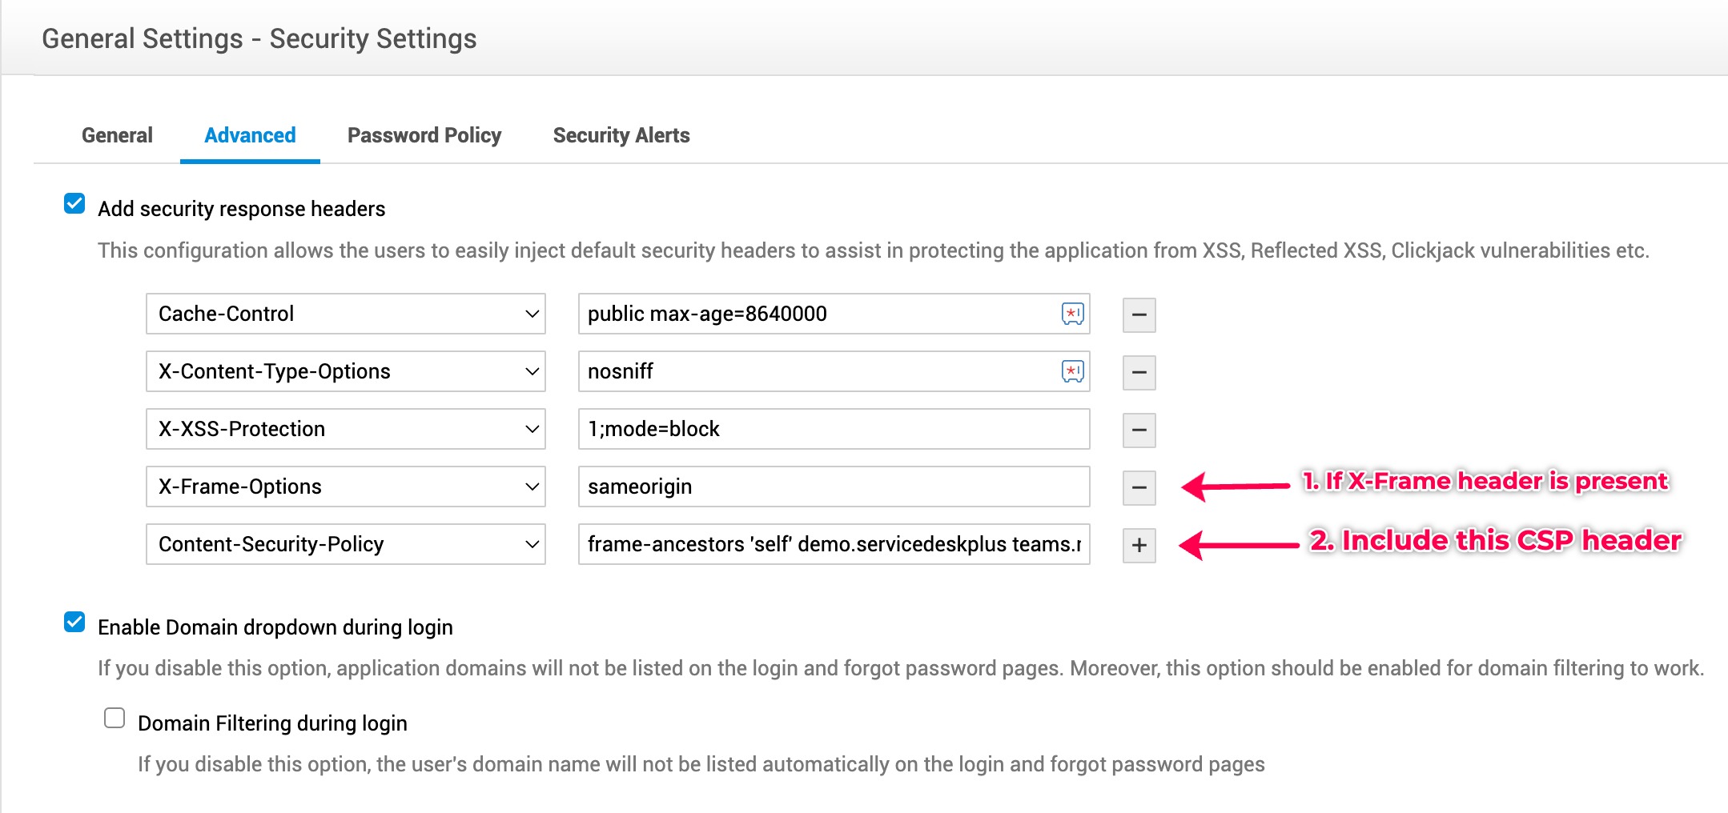Click the sameorigin value input field
This screenshot has height=813, width=1728.
(833, 487)
